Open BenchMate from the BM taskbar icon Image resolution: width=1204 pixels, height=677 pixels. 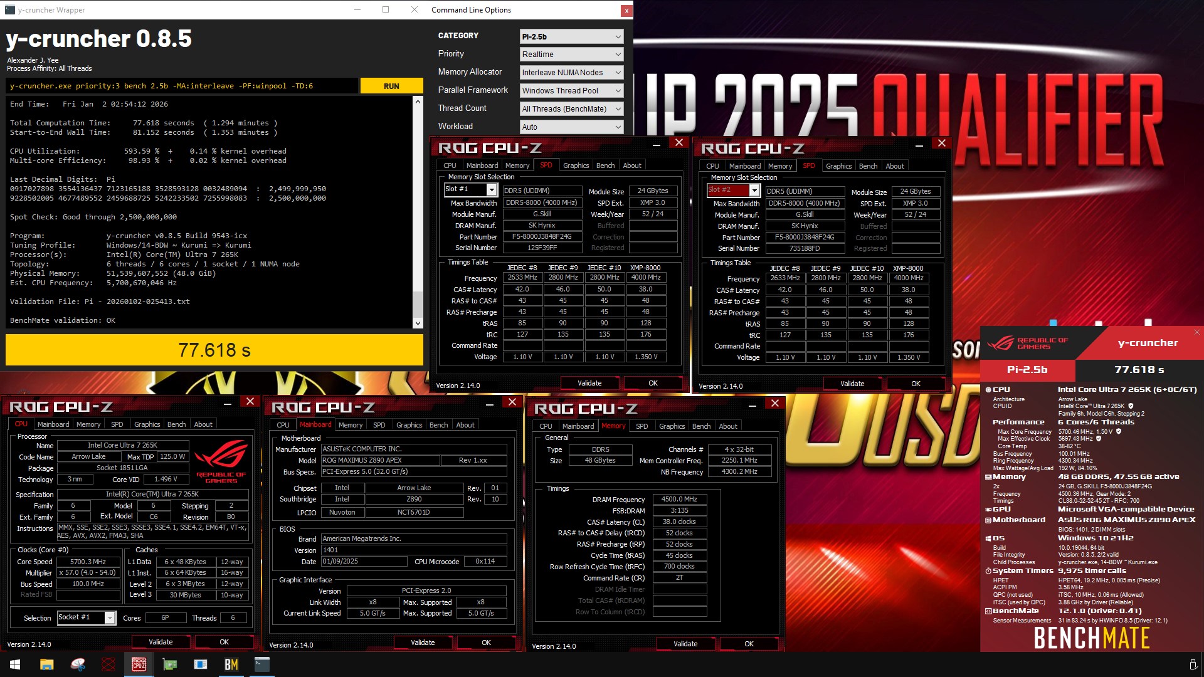pos(231,664)
